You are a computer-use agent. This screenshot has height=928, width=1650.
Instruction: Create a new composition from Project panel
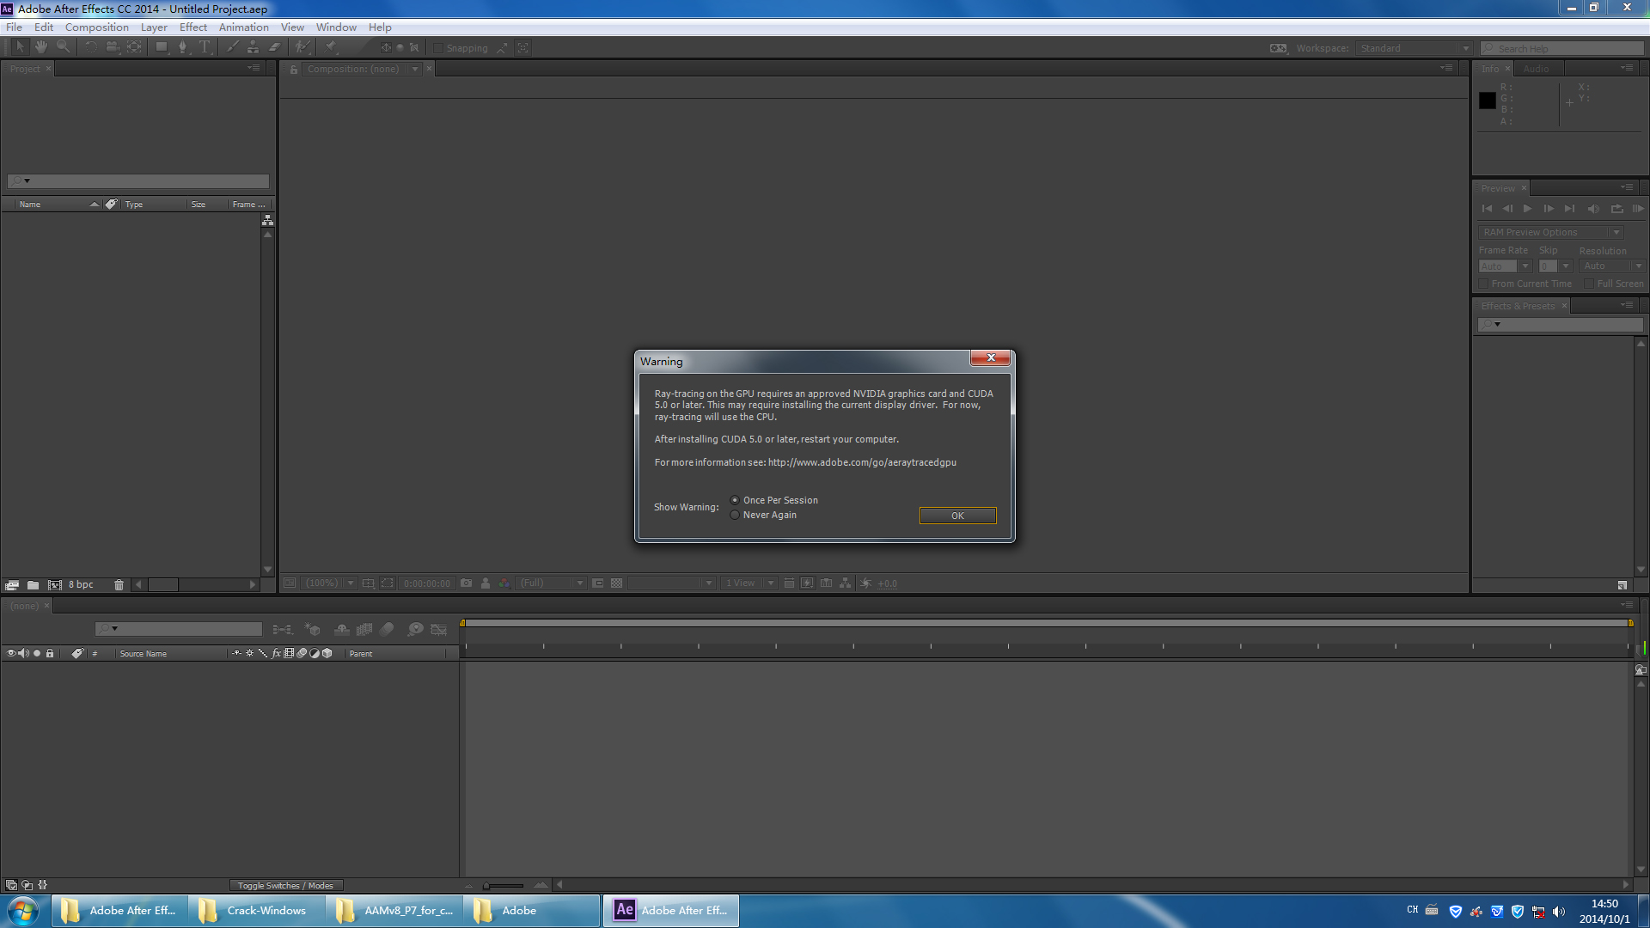[54, 585]
